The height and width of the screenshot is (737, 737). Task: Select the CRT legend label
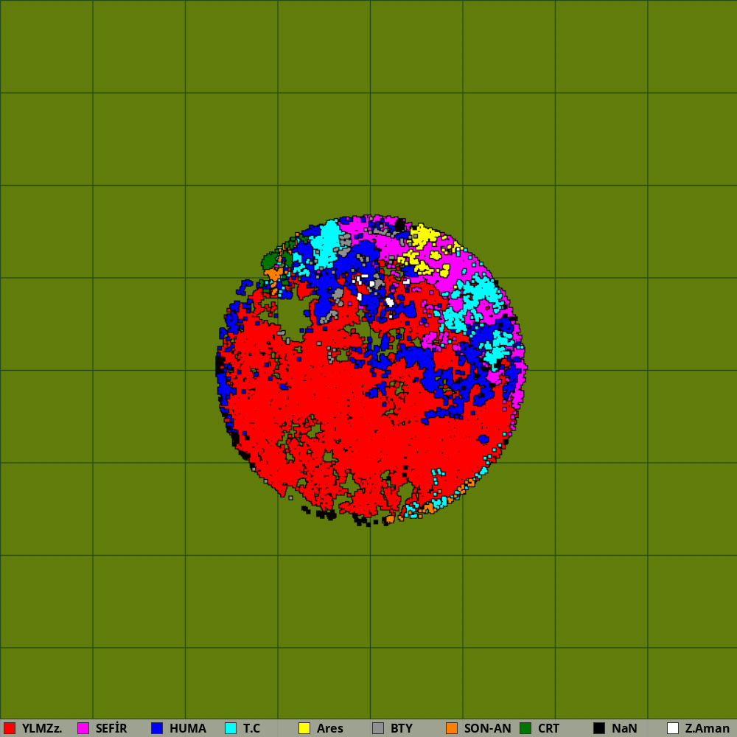coord(548,729)
